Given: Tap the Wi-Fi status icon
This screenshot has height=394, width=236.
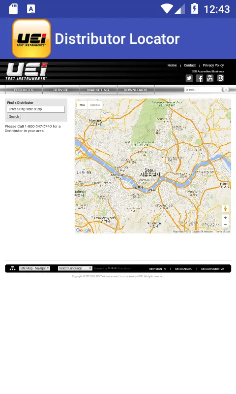Looking at the screenshot, I should [166, 8].
